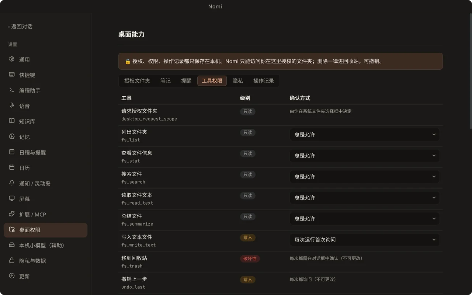This screenshot has width=472, height=295.
Task: Open the 读取文件文本 confirmation dropdown
Action: 365,198
